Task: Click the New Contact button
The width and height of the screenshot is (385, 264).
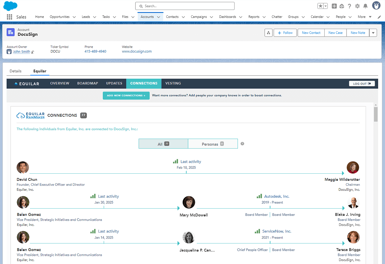Action: coord(311,33)
